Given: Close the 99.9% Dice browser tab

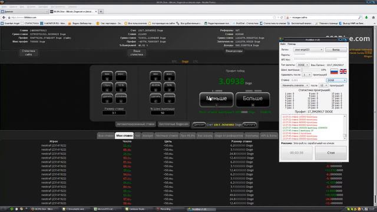Looking at the screenshot, I should [96, 11].
